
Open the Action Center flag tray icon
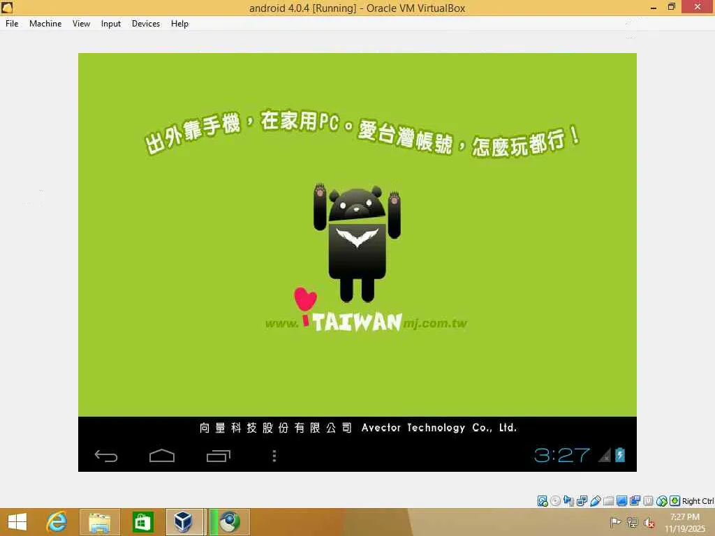pos(615,522)
